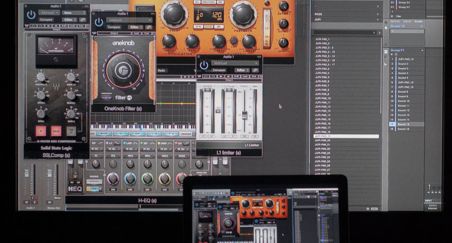
Task: Click Load button in OneKnob Filter toolbar
Action: [136, 33]
